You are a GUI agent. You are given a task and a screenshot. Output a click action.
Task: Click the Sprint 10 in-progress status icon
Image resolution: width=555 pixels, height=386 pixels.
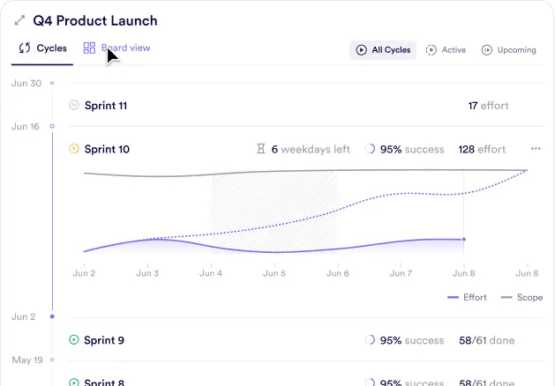point(74,149)
